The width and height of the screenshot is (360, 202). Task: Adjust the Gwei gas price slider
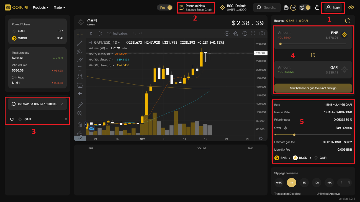(x=294, y=135)
